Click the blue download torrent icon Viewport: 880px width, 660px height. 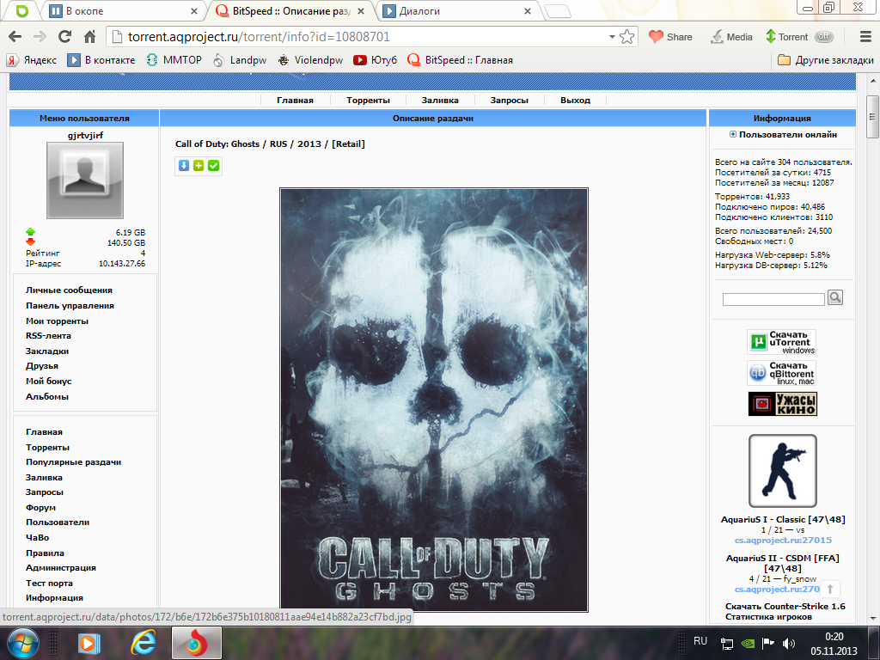[x=184, y=166]
